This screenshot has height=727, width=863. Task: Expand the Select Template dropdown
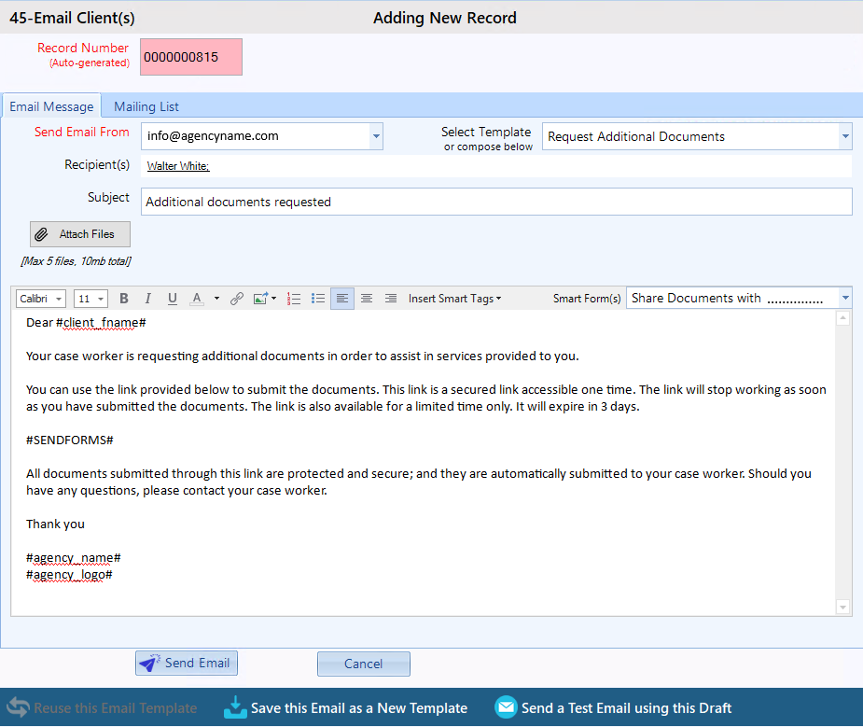point(845,136)
